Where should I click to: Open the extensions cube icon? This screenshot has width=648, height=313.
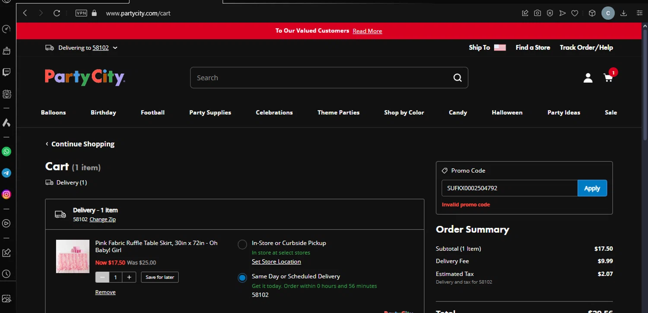point(592,13)
